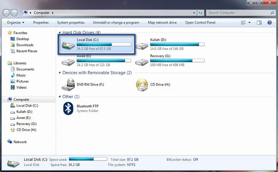Expand the address bar history dropdown

(x=194, y=13)
